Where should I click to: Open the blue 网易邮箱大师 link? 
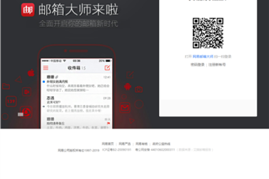click(x=203, y=56)
